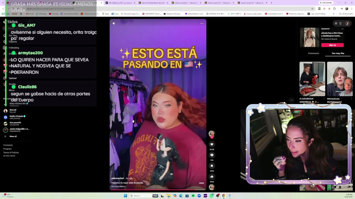Share the video with the arrow icon

[x=212, y=177]
